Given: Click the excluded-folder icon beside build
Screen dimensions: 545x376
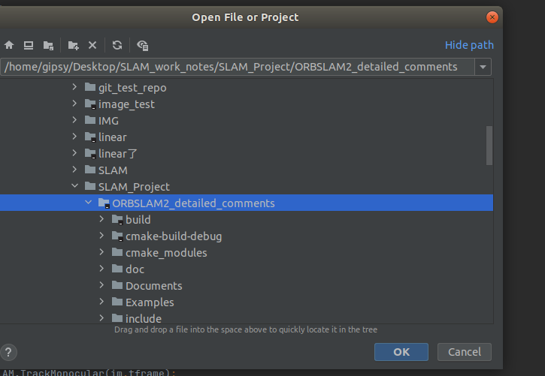Looking at the screenshot, I should pyautogui.click(x=117, y=220).
